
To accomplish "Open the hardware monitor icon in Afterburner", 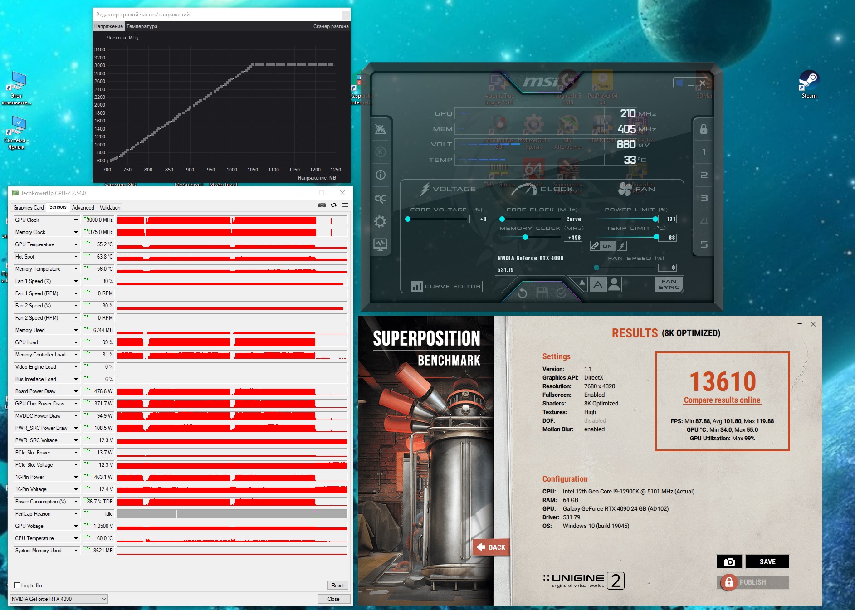I will tap(381, 244).
